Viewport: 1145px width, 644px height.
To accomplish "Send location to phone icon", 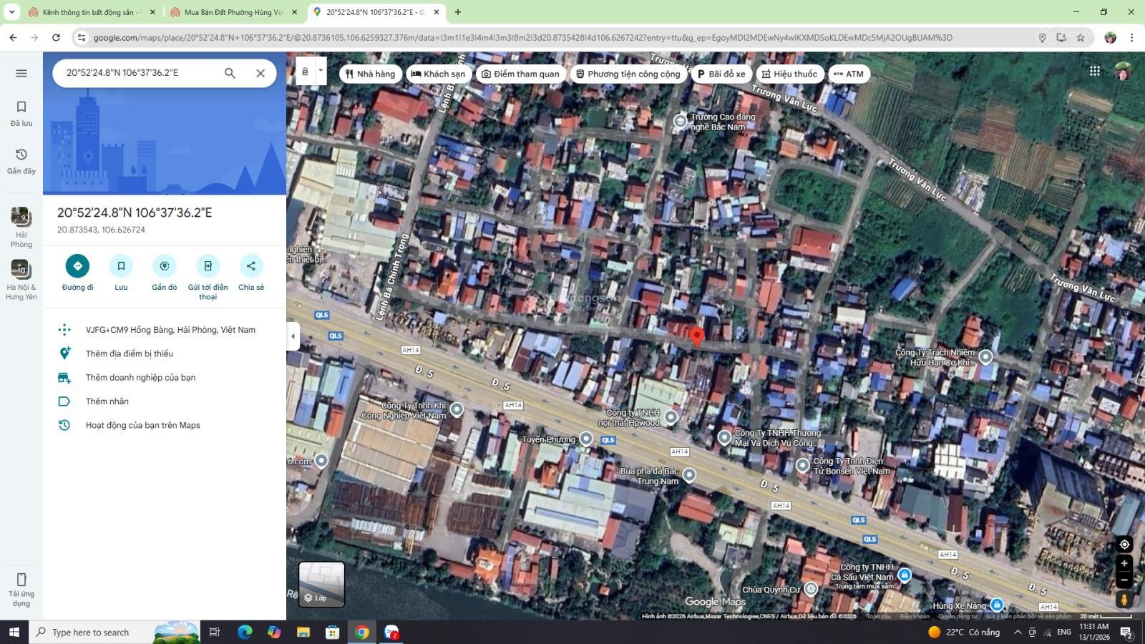I will 208,266.
